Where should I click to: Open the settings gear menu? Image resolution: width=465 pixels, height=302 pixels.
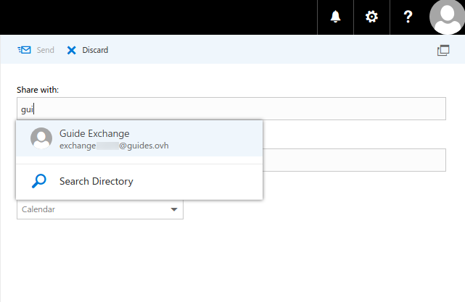click(372, 17)
